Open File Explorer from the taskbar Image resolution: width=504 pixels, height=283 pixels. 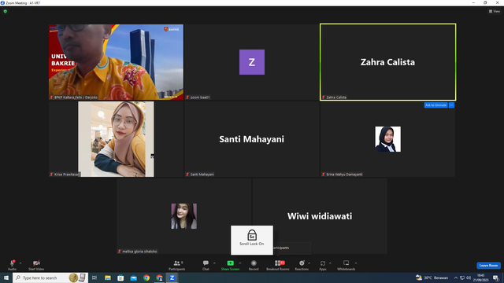pos(108,277)
